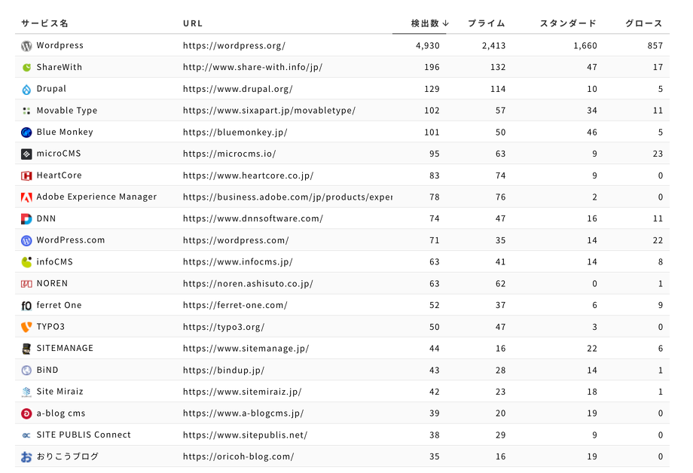Click the microCMS logo icon
Viewport: 693px width, 473px height.
point(26,154)
